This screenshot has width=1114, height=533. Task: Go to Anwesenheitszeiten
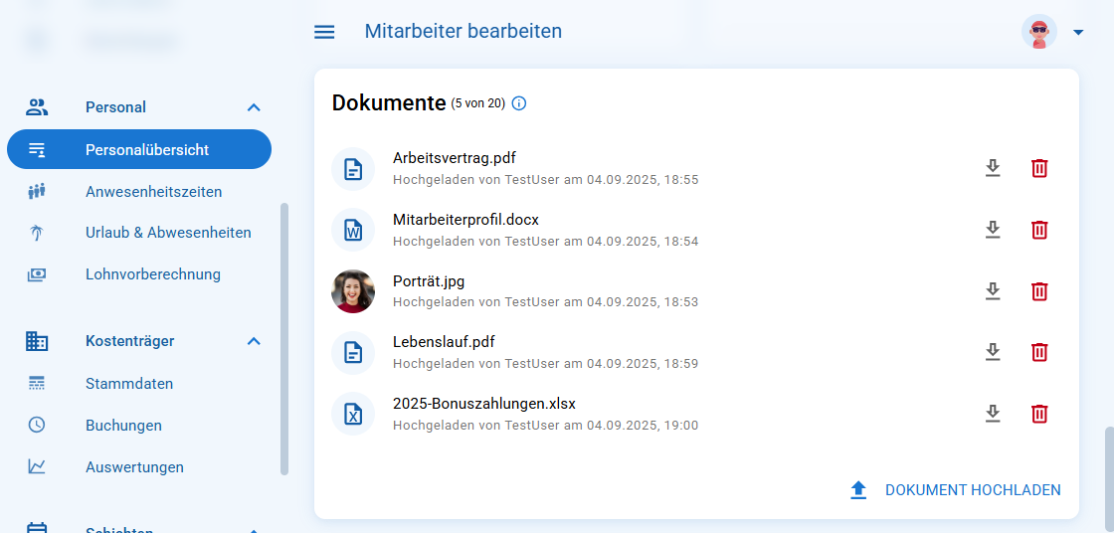(153, 192)
